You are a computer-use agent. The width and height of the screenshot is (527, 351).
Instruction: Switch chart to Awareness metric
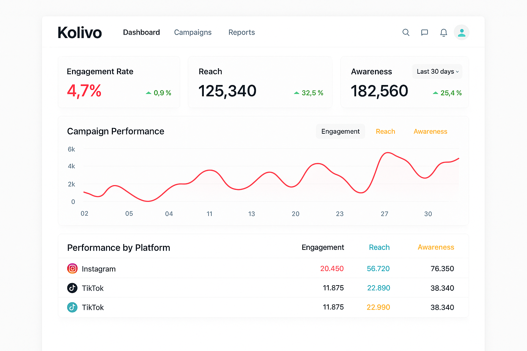pos(430,131)
